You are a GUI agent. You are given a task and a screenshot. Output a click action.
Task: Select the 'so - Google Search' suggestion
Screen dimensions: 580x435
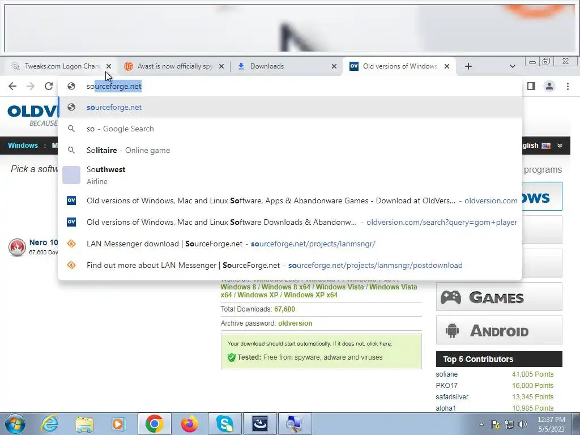pyautogui.click(x=290, y=129)
